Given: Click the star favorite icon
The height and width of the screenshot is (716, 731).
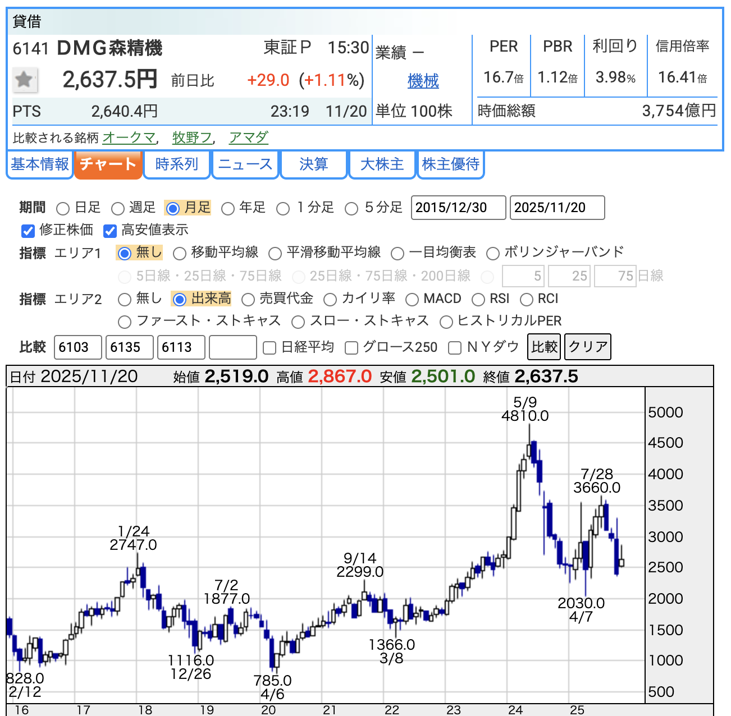Looking at the screenshot, I should tap(24, 80).
